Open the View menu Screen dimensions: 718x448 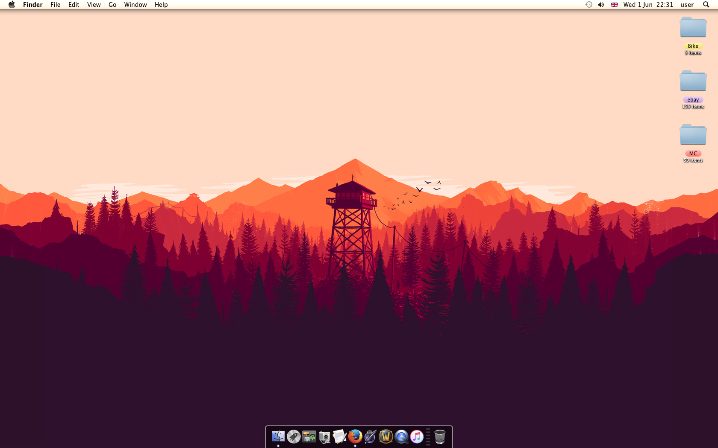(94, 5)
